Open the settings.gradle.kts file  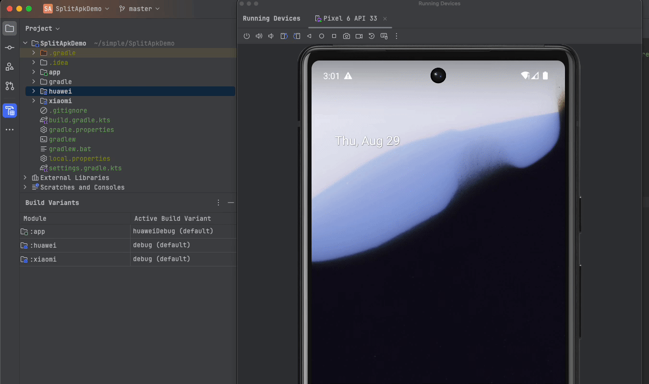coord(85,168)
